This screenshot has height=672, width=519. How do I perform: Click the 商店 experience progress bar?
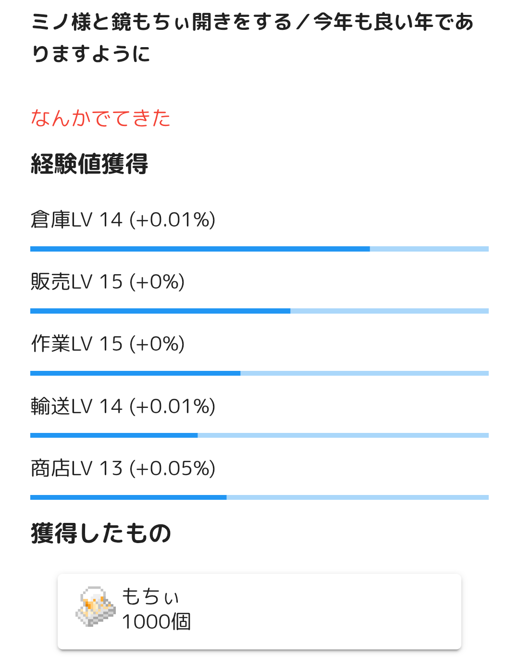tap(259, 497)
